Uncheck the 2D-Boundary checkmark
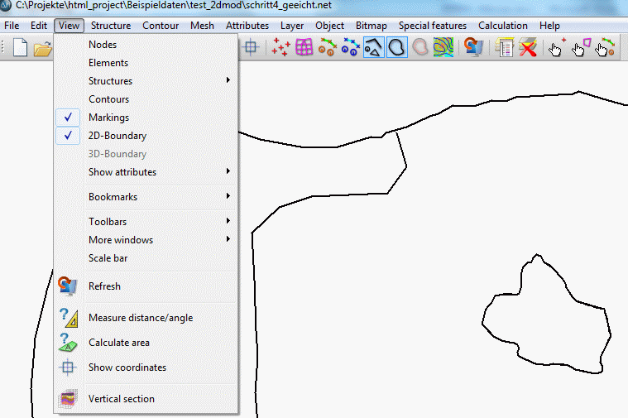 point(68,136)
